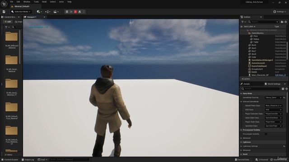Open the GameMode Override dropdown
This screenshot has height=162, width=289.
tap(273, 98)
